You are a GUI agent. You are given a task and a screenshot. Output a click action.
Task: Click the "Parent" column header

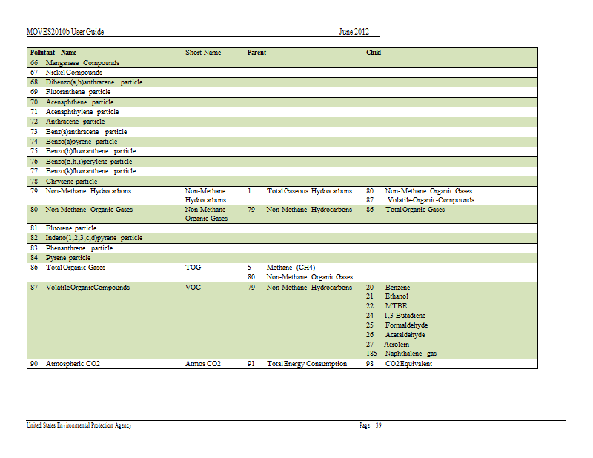(x=256, y=53)
